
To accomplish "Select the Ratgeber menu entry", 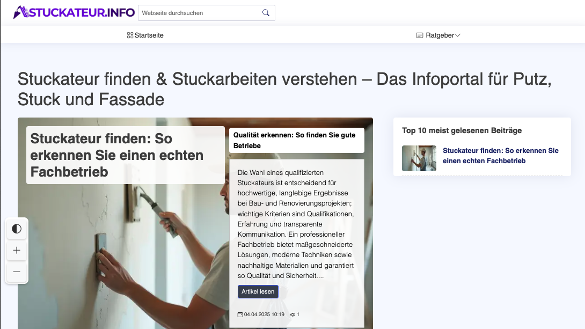I will click(438, 35).
